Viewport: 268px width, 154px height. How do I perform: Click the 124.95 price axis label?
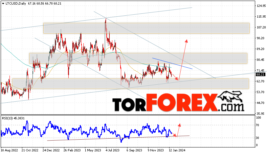[261, 6]
